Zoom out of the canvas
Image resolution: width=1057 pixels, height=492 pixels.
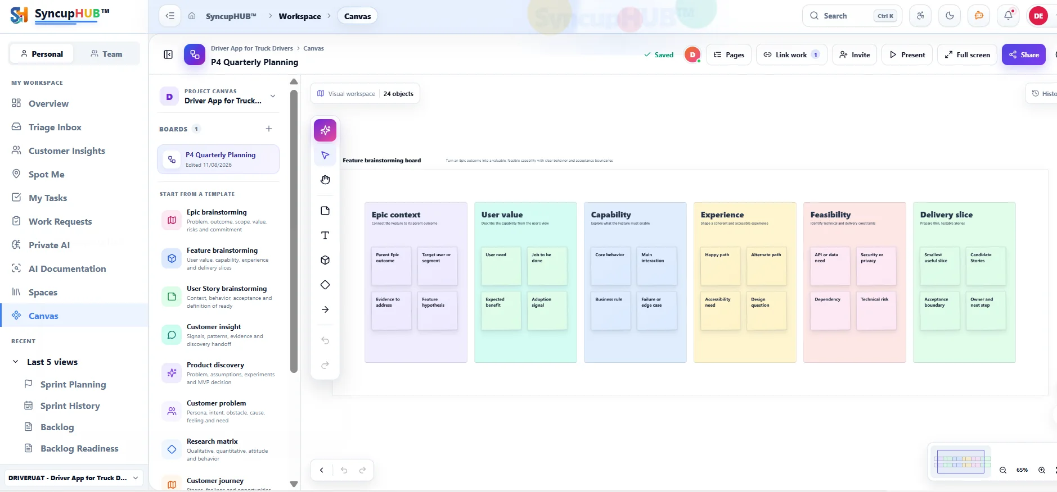[x=1003, y=470]
